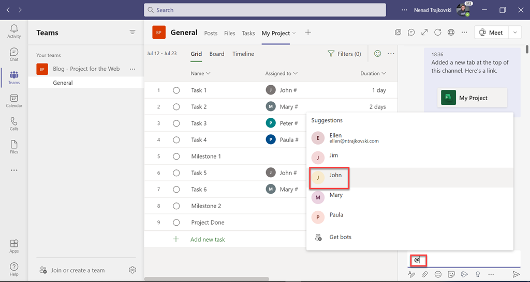Send the message with arrow icon
Viewport: 530px width, 282px height.
516,274
